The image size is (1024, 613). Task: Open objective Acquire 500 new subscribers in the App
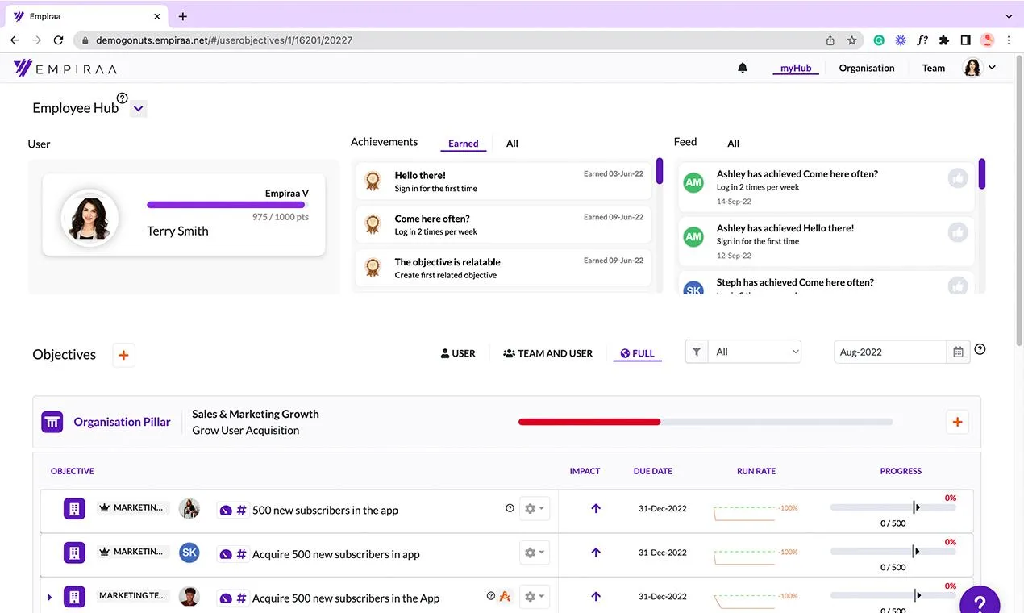point(346,598)
